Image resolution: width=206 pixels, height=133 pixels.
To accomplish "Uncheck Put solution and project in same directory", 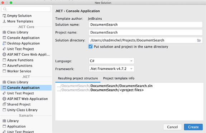I will pos(90,46).
